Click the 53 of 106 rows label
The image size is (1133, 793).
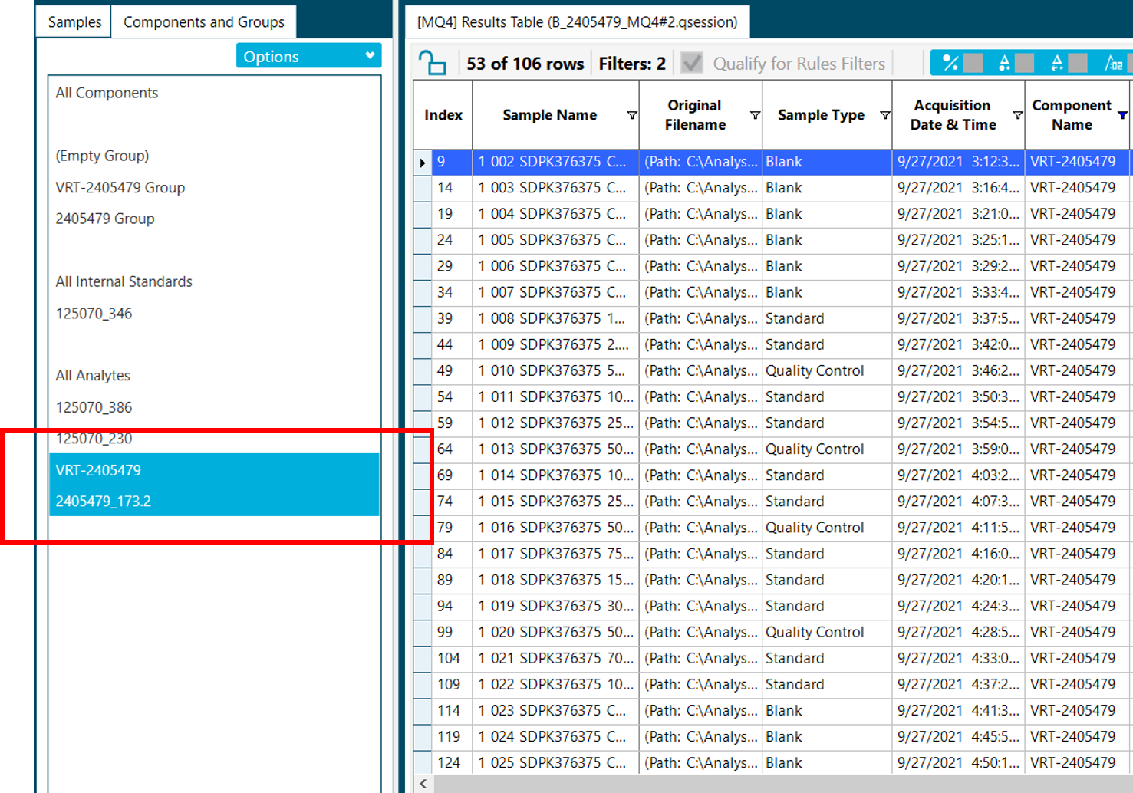pos(525,63)
